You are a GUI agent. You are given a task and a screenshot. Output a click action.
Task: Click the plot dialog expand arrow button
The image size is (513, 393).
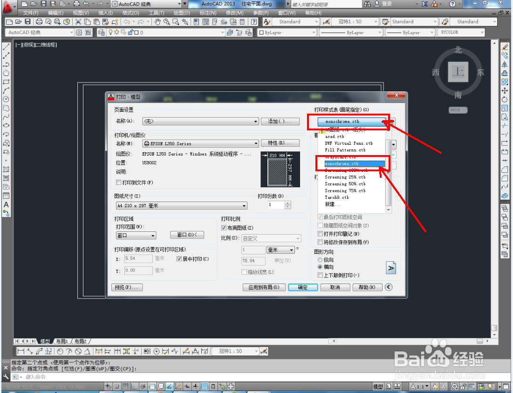tap(388, 287)
